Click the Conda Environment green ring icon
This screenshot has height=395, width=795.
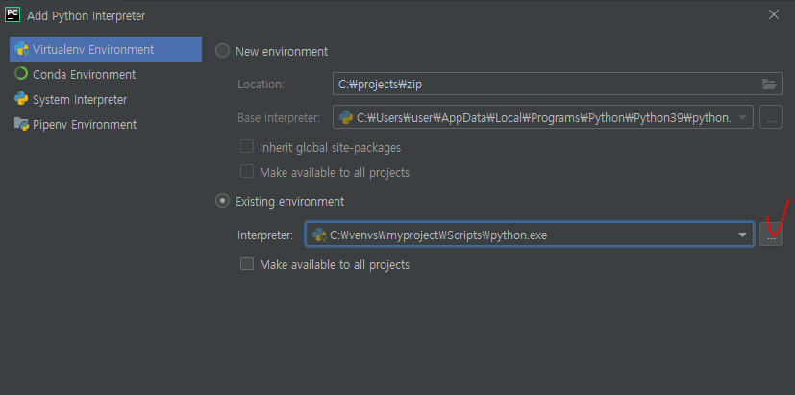(21, 74)
